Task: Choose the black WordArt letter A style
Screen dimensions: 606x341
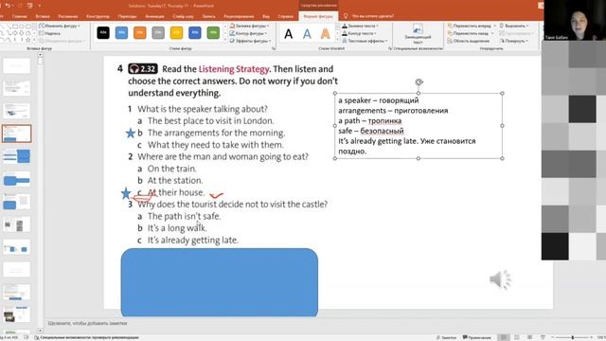Action: coord(288,34)
